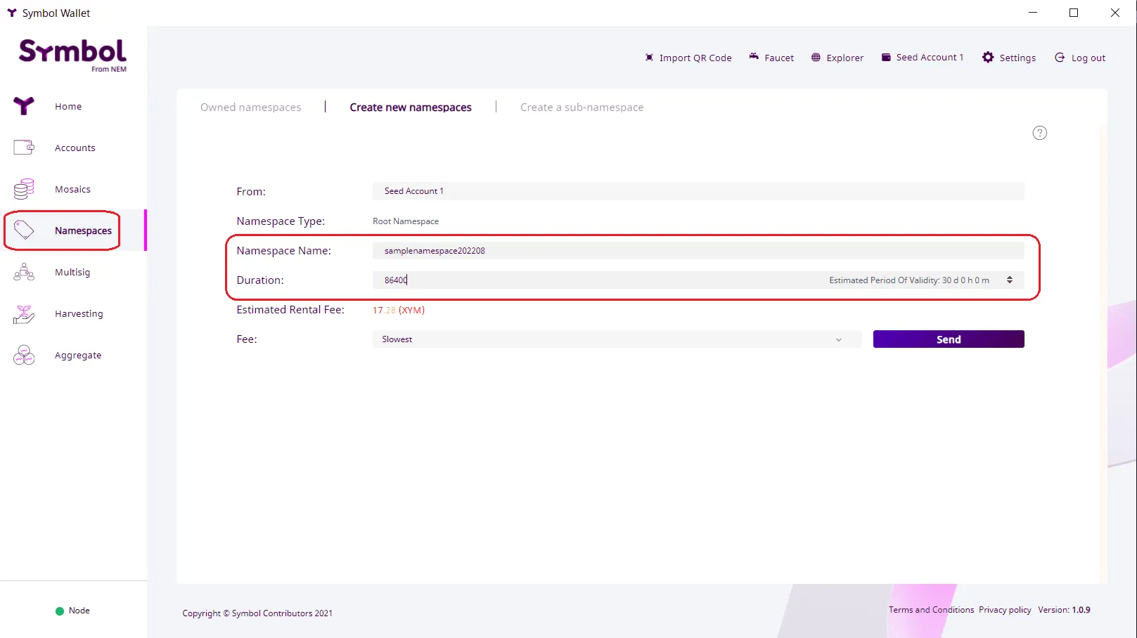Open the Home section via its icon
This screenshot has height=638, width=1137.
tap(24, 106)
